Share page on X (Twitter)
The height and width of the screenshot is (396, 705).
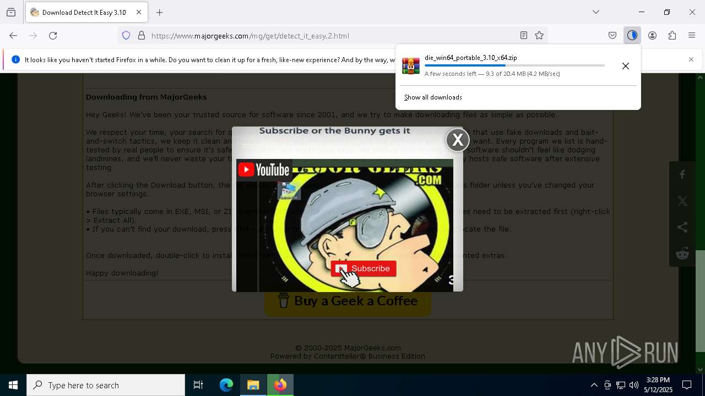[682, 201]
